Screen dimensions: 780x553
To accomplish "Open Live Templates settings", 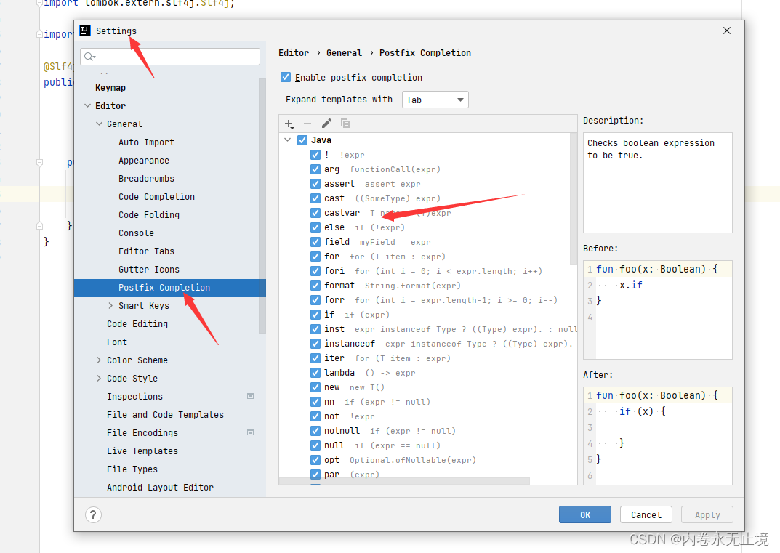I will pos(142,451).
